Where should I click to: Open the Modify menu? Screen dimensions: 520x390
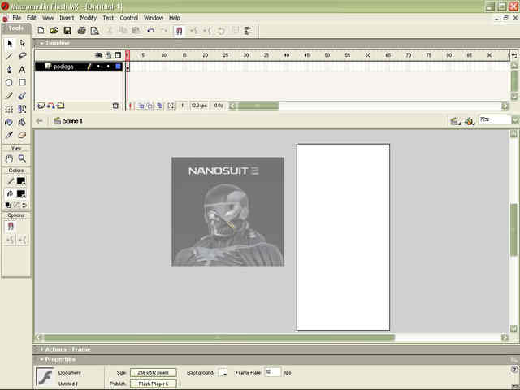click(89, 18)
